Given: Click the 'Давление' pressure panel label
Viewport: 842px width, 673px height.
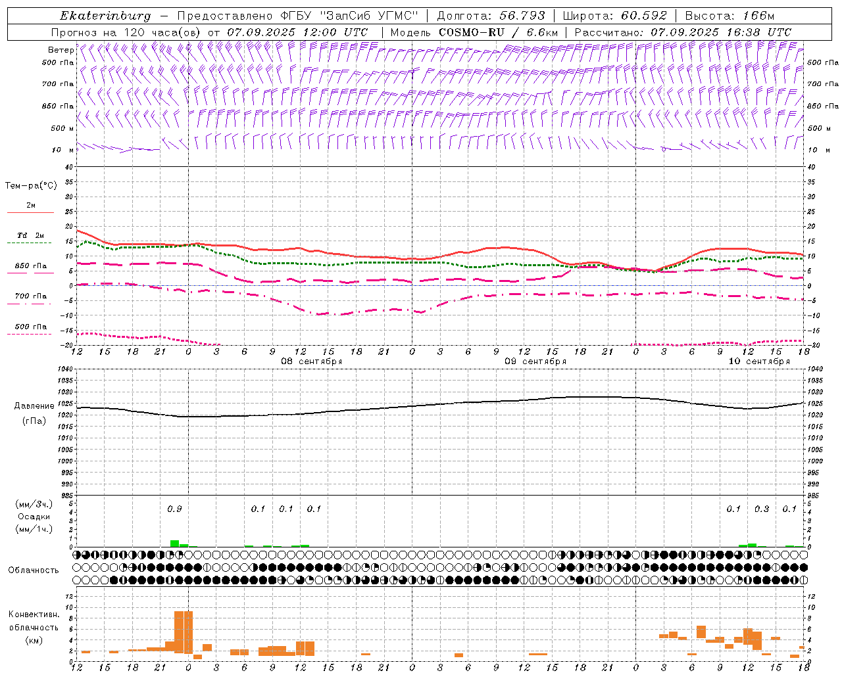Looking at the screenshot, I should point(34,406).
